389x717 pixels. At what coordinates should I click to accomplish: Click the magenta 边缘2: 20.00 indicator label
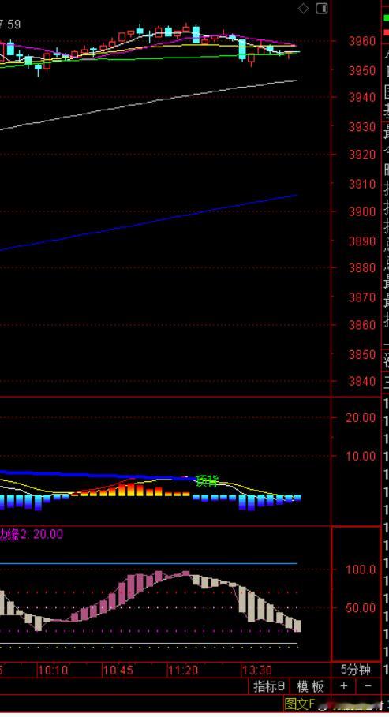(31, 534)
